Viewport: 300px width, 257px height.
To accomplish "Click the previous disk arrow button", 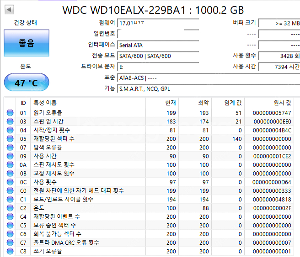I will point(9,10).
